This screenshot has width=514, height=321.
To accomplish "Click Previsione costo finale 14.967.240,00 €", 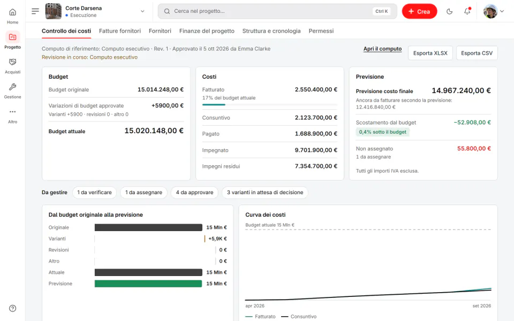I will click(x=461, y=91).
